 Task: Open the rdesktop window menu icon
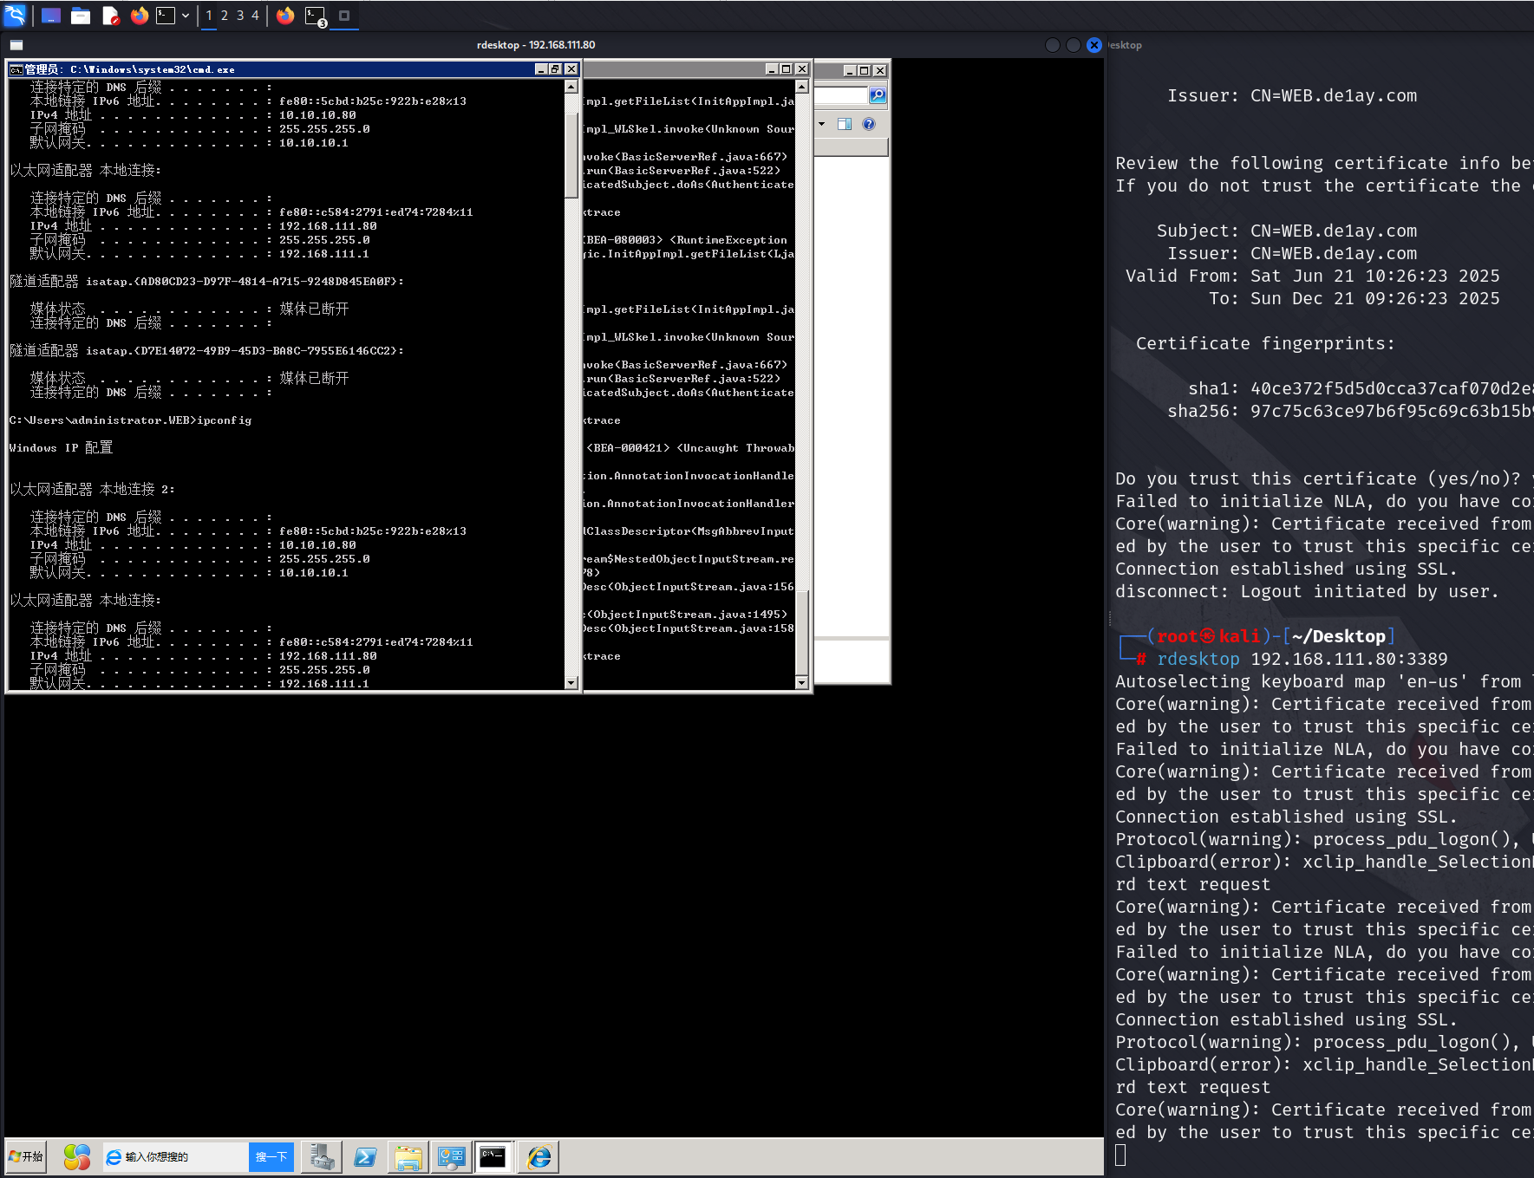[16, 45]
